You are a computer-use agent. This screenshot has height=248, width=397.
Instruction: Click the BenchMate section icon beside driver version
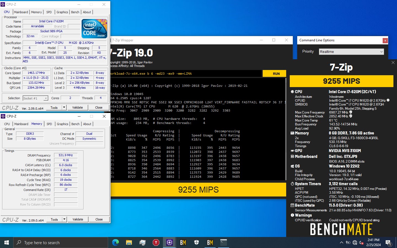coord(292,205)
